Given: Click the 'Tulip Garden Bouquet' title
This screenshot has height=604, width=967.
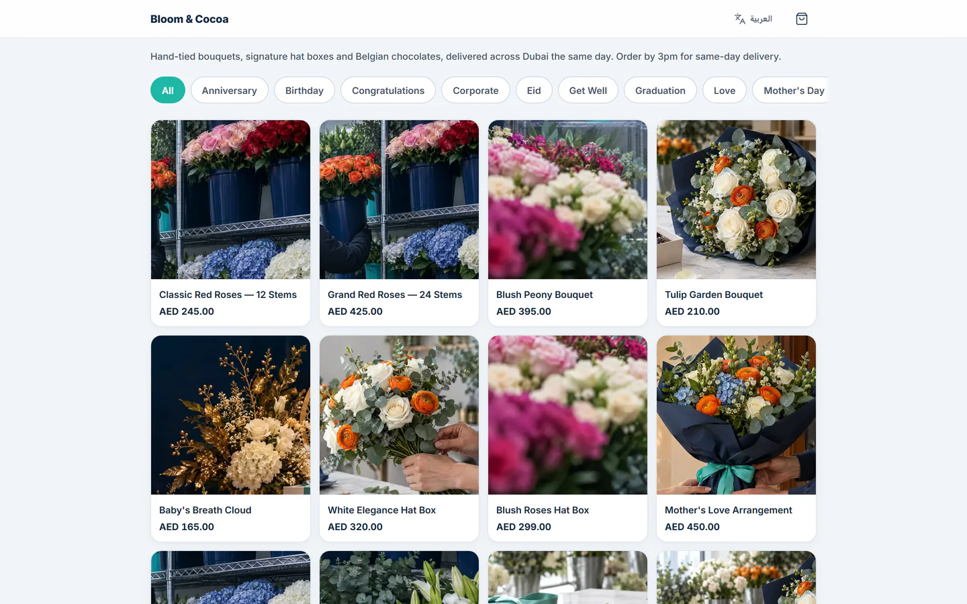Looking at the screenshot, I should point(714,295).
